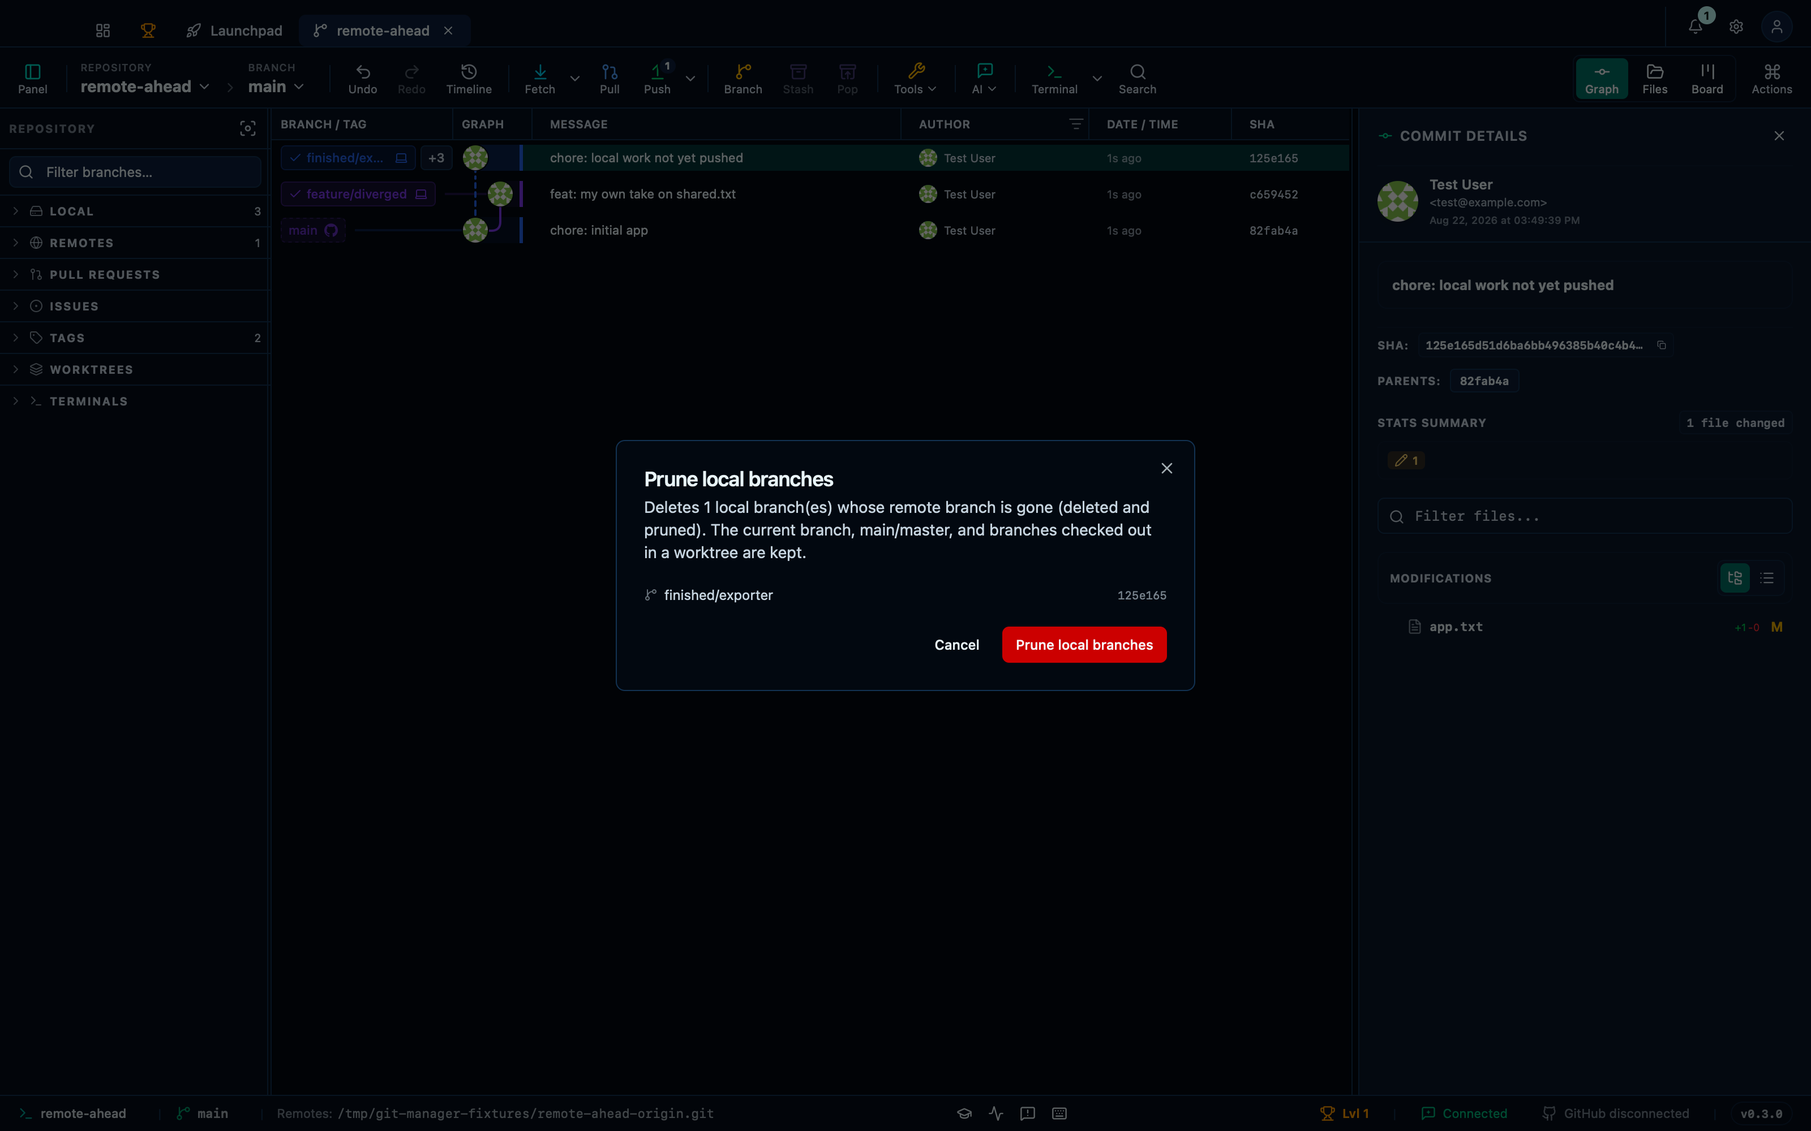The width and height of the screenshot is (1811, 1131).
Task: Confirm the red Prune local branches button
Action: [1084, 645]
